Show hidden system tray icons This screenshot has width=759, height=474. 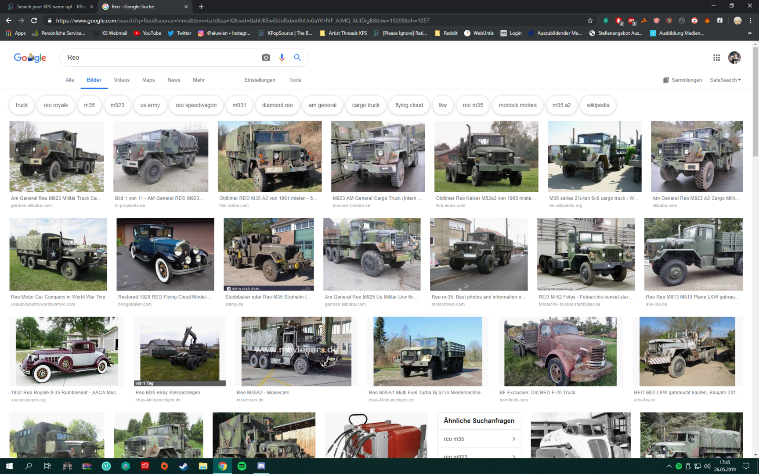tap(669, 466)
